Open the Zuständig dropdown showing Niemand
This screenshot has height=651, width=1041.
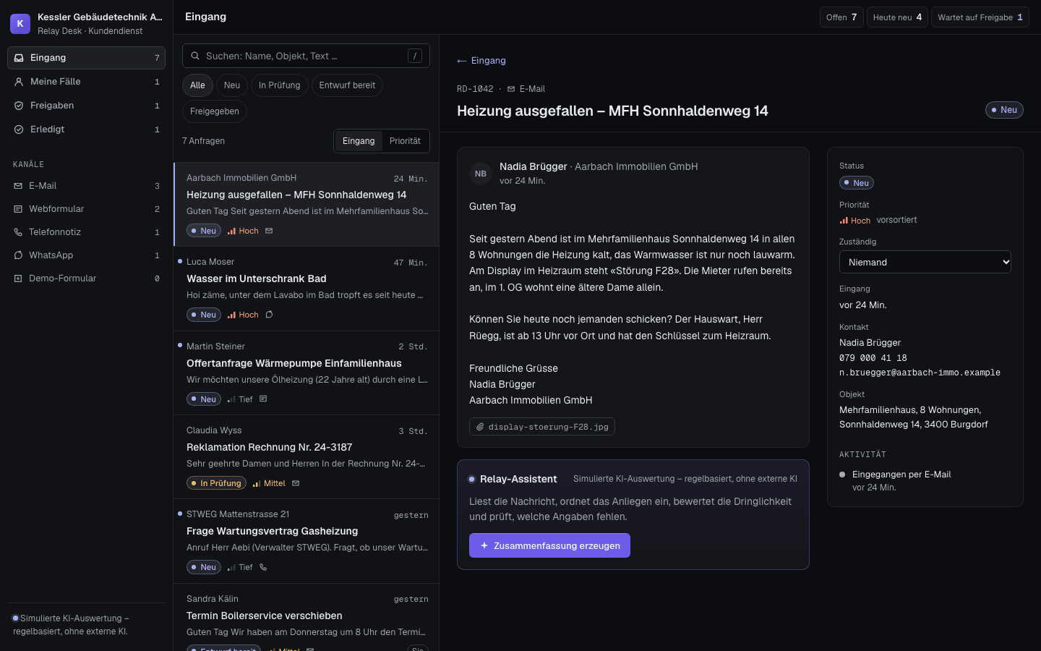click(925, 262)
